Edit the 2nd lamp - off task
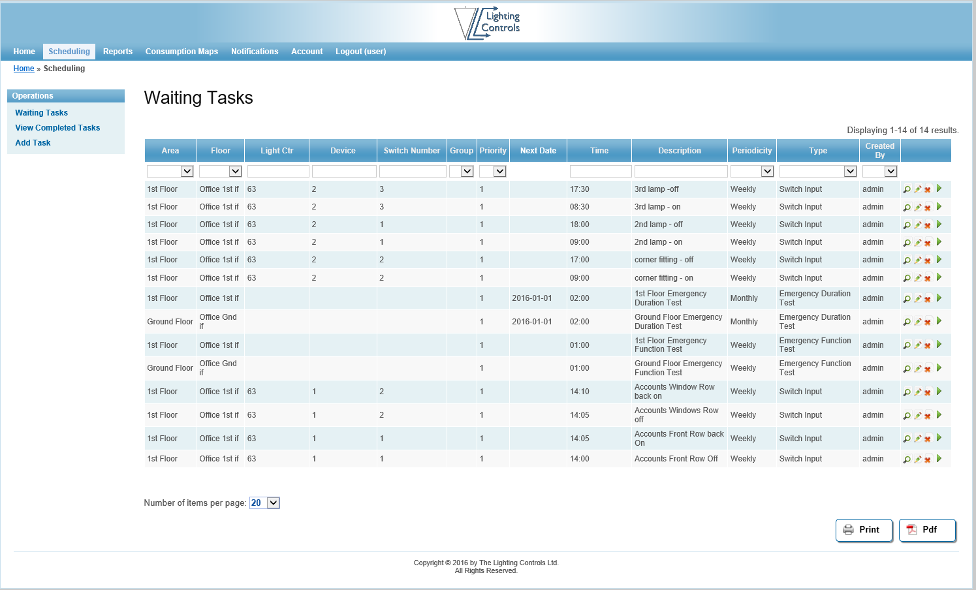The width and height of the screenshot is (976, 590). [917, 225]
